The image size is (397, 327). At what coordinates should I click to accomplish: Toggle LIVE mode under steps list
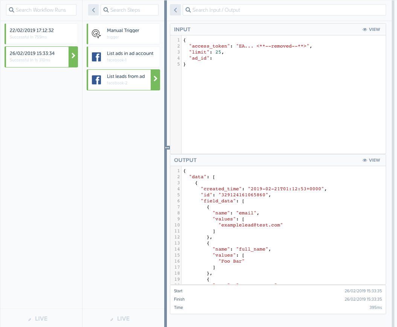[120, 319]
